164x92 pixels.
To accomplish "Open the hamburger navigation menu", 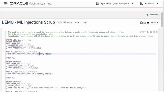I will 6,3.
